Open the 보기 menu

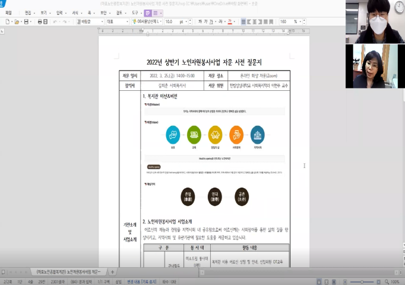click(44, 13)
